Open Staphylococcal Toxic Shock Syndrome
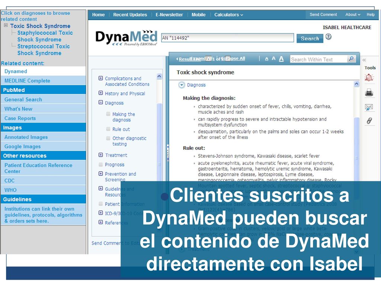Viewport: 381px width, 286px height. (x=45, y=36)
